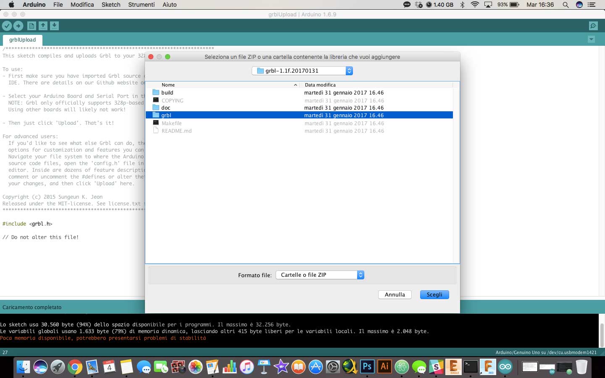Click the AirPlay display icon
This screenshot has width=605, height=378.
[x=488, y=5]
